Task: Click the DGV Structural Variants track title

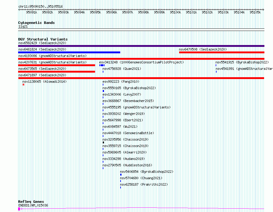Action: click(x=43, y=39)
